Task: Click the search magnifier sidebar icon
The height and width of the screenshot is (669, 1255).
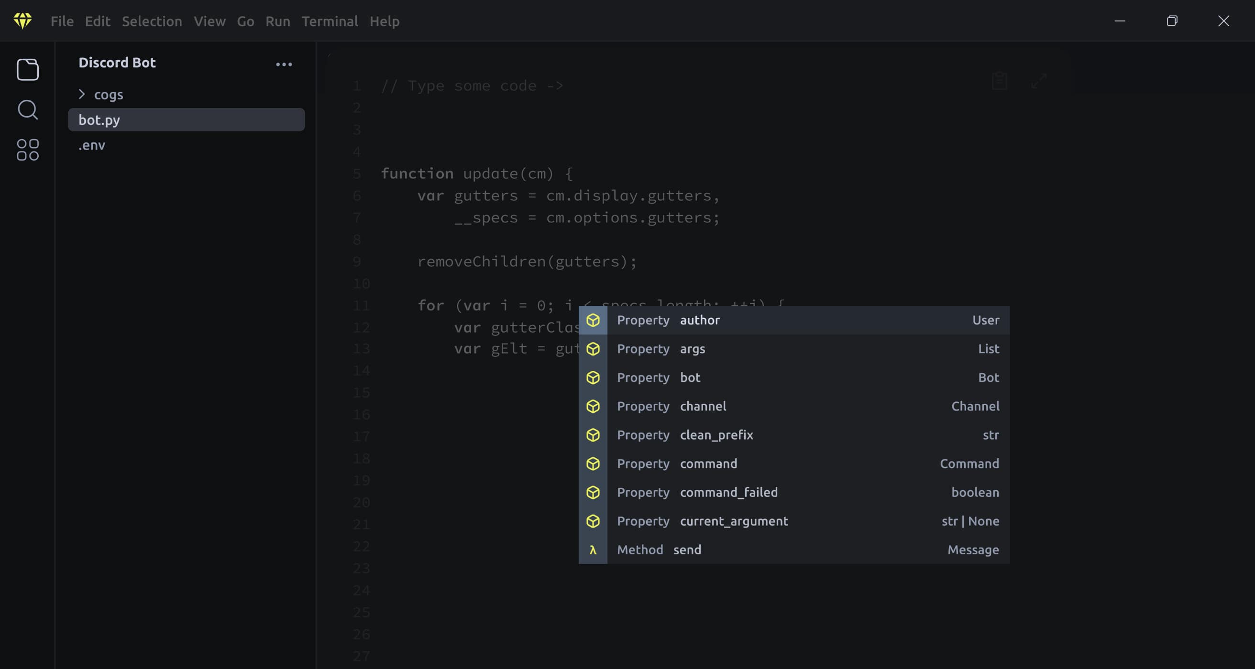Action: (27, 109)
